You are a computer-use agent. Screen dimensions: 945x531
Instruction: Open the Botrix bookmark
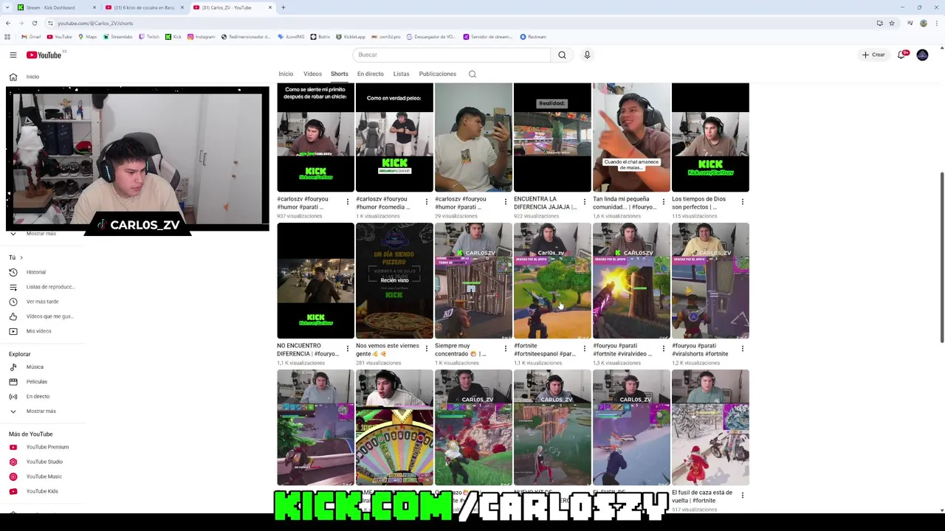click(x=320, y=37)
